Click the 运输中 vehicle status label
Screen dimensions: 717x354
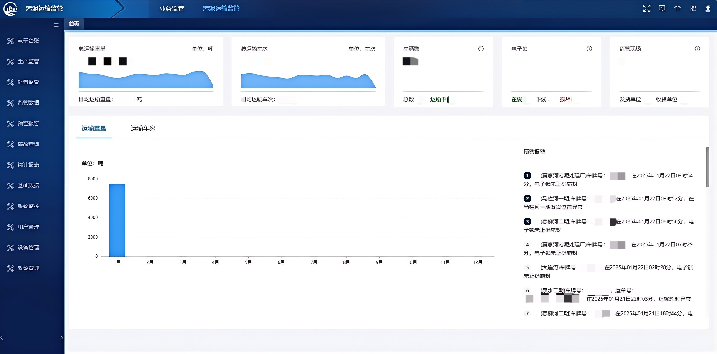438,99
